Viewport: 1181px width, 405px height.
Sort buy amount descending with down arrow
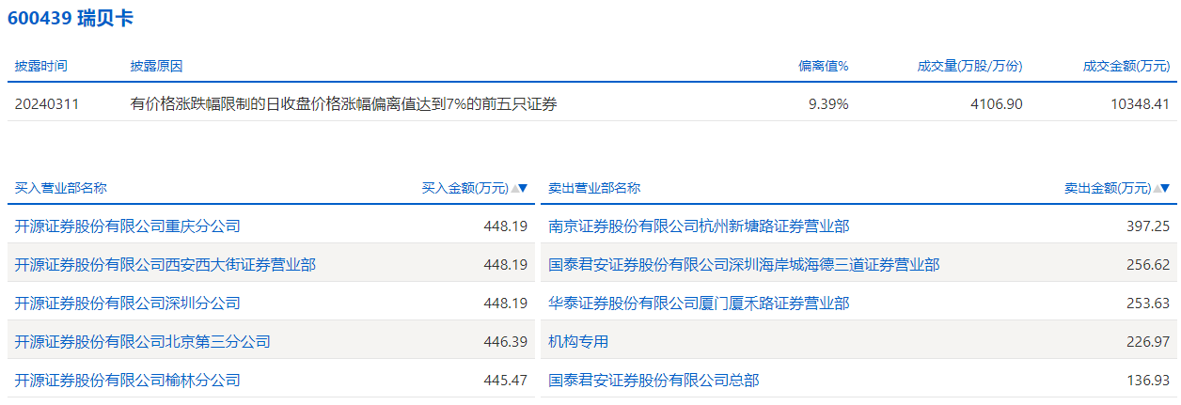pos(524,189)
